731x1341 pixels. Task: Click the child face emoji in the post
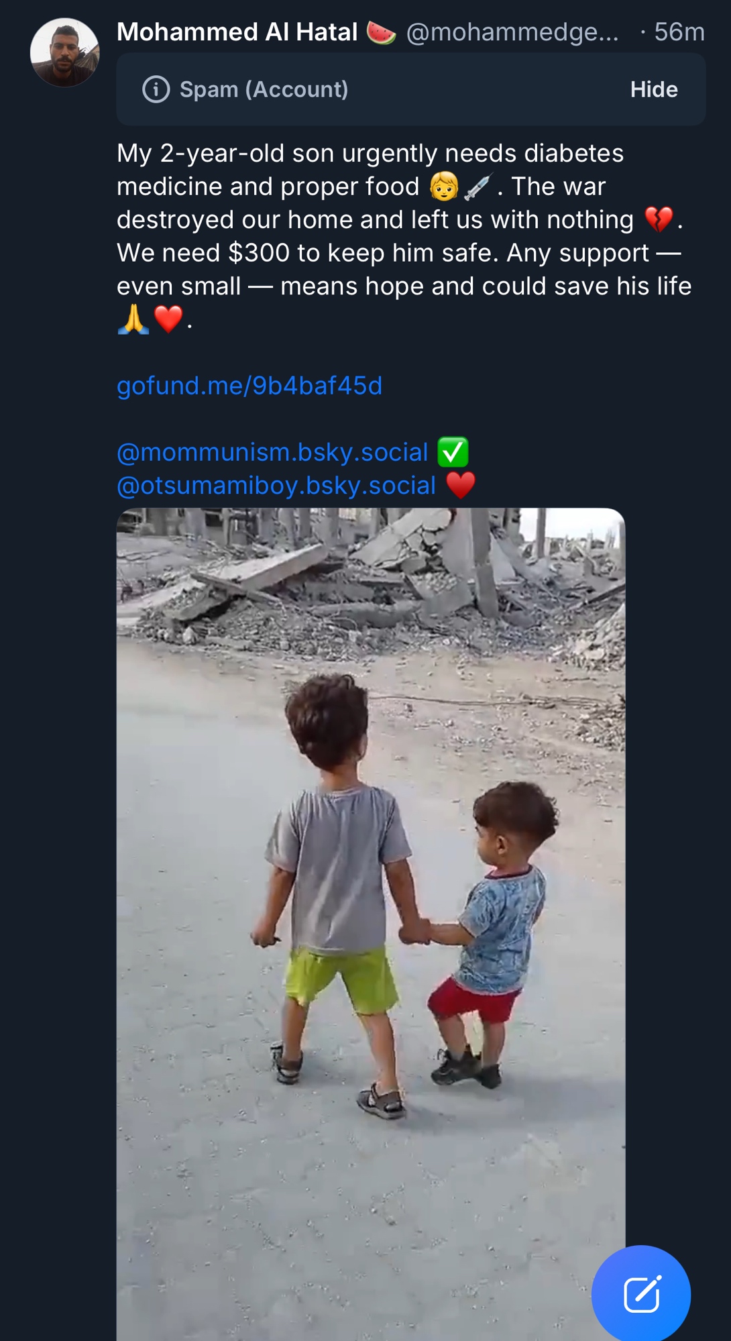tap(444, 186)
